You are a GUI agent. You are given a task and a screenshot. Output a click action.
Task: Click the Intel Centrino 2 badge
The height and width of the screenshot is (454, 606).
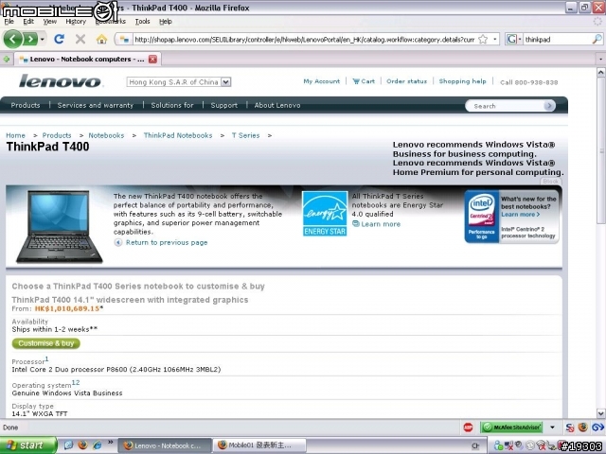click(x=482, y=217)
